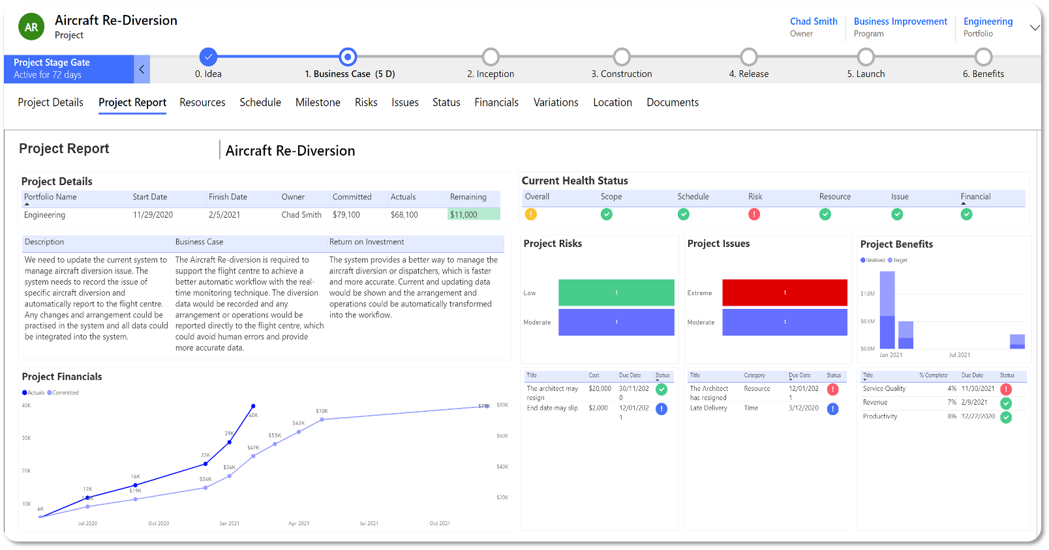Collapse the Project Stage Gate chevron
This screenshot has height=550, width=1049.
click(142, 69)
